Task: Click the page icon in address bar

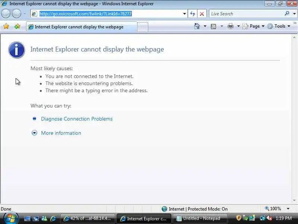Action: pyautogui.click(x=34, y=14)
